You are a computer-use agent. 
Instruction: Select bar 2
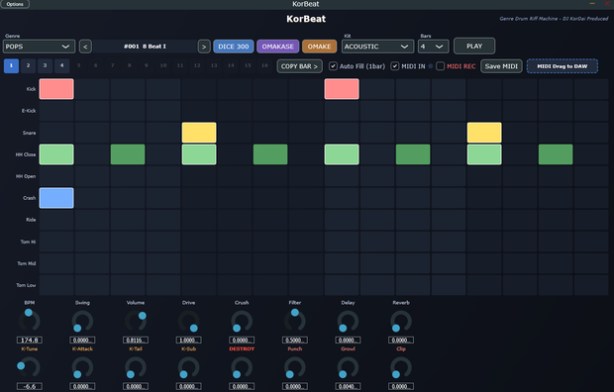[28, 65]
